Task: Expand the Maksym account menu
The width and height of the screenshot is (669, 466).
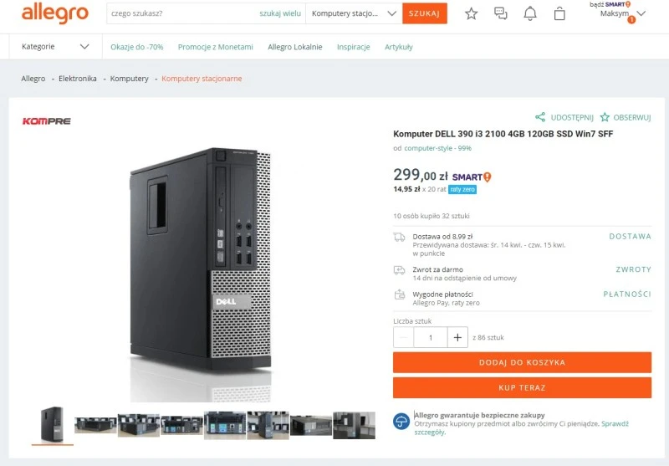Action: click(641, 13)
